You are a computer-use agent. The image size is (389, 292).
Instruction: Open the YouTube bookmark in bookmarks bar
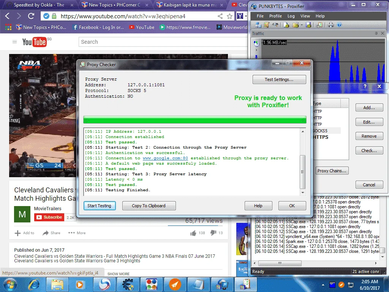[142, 27]
